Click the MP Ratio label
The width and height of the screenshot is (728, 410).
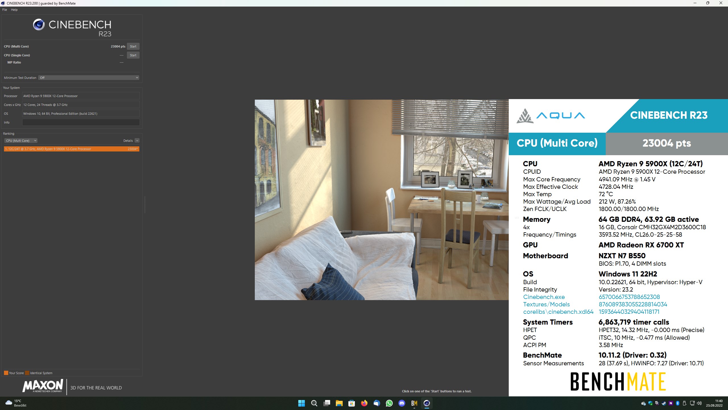pyautogui.click(x=14, y=62)
